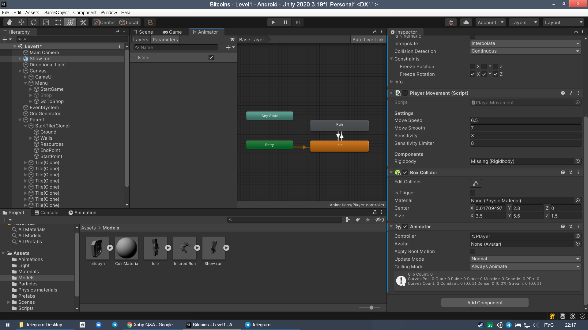Screen dimensions: 588x330
Task: Enable Apply Root Motion
Action: [473, 251]
